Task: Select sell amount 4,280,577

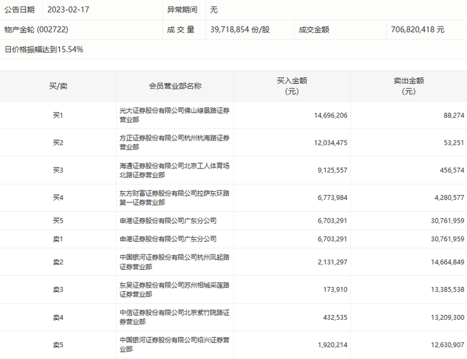Action: (x=450, y=198)
